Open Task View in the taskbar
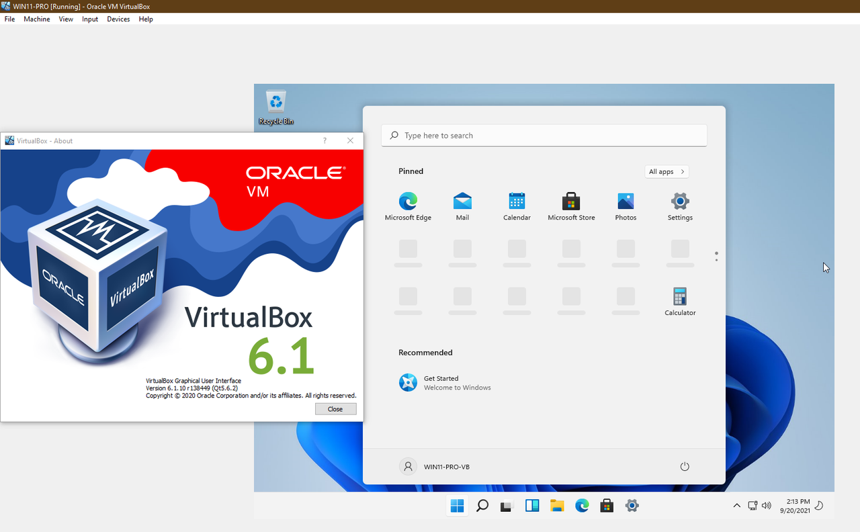 pyautogui.click(x=507, y=506)
